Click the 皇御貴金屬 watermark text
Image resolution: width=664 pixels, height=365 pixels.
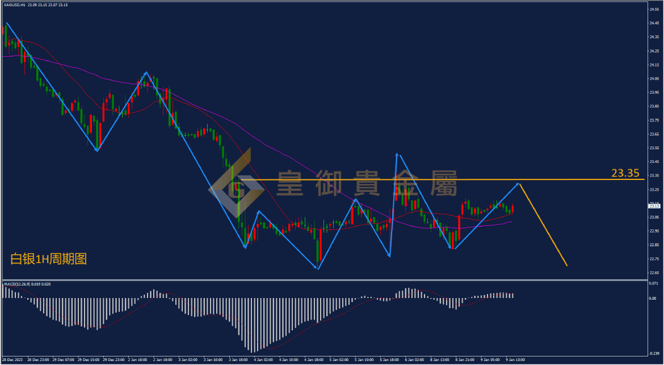coord(367,183)
